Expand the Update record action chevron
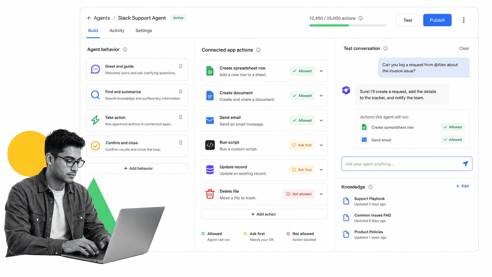Image resolution: width=492 pixels, height=277 pixels. tap(321, 170)
